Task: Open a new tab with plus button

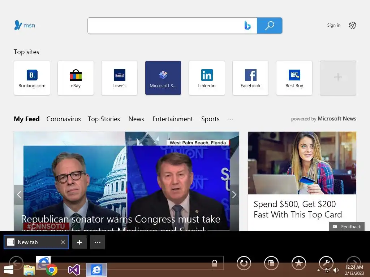Action: point(79,242)
